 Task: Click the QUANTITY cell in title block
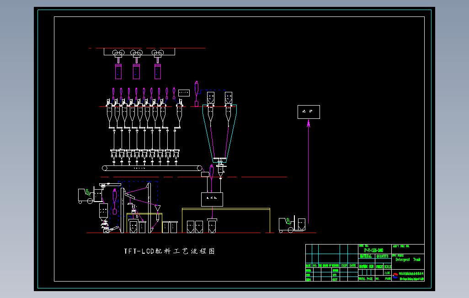[383, 256]
